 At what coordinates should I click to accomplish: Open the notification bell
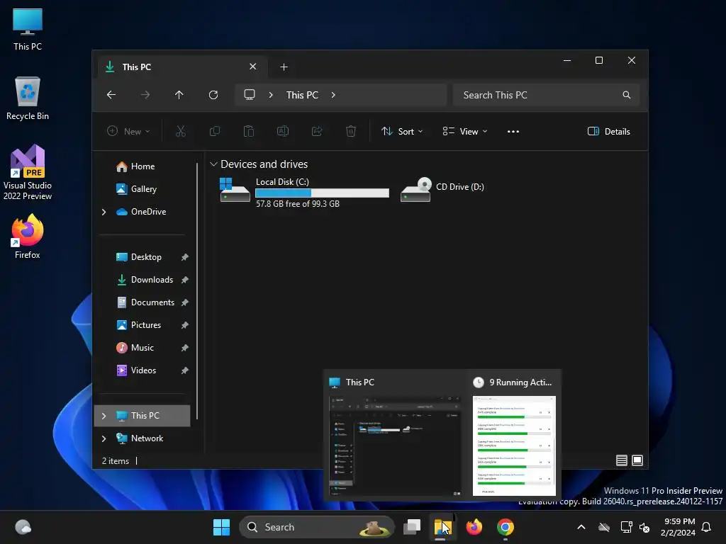coord(707,527)
